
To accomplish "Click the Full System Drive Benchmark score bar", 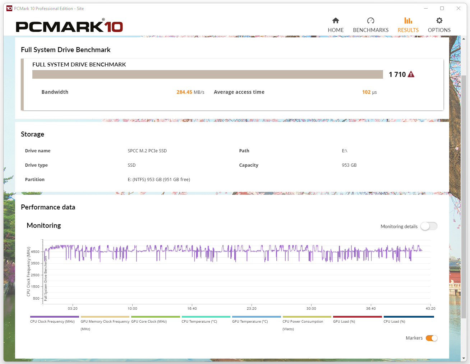I will 208,74.
